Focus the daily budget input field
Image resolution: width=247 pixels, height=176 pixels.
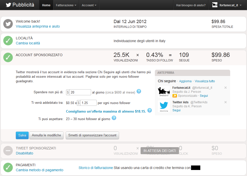[80, 92]
